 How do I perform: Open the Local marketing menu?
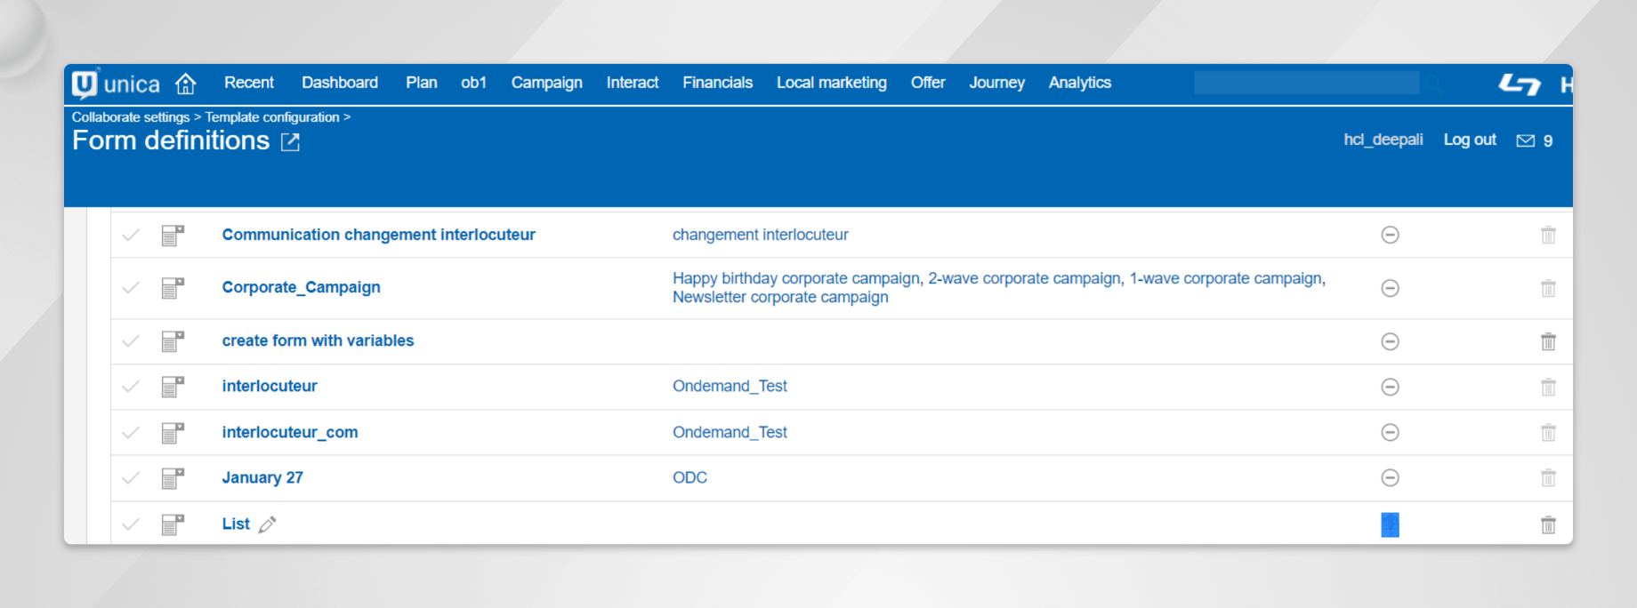[831, 83]
